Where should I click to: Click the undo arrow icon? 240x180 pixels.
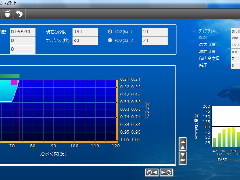tap(19, 14)
